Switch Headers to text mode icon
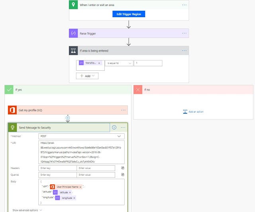255x212 pixels. 123,168
